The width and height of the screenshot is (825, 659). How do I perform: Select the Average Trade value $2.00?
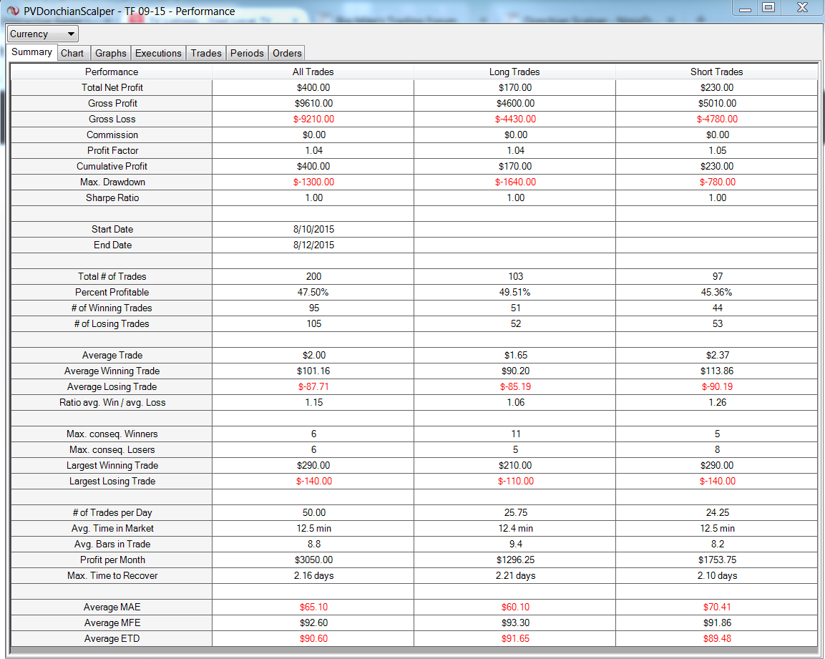pyautogui.click(x=313, y=356)
